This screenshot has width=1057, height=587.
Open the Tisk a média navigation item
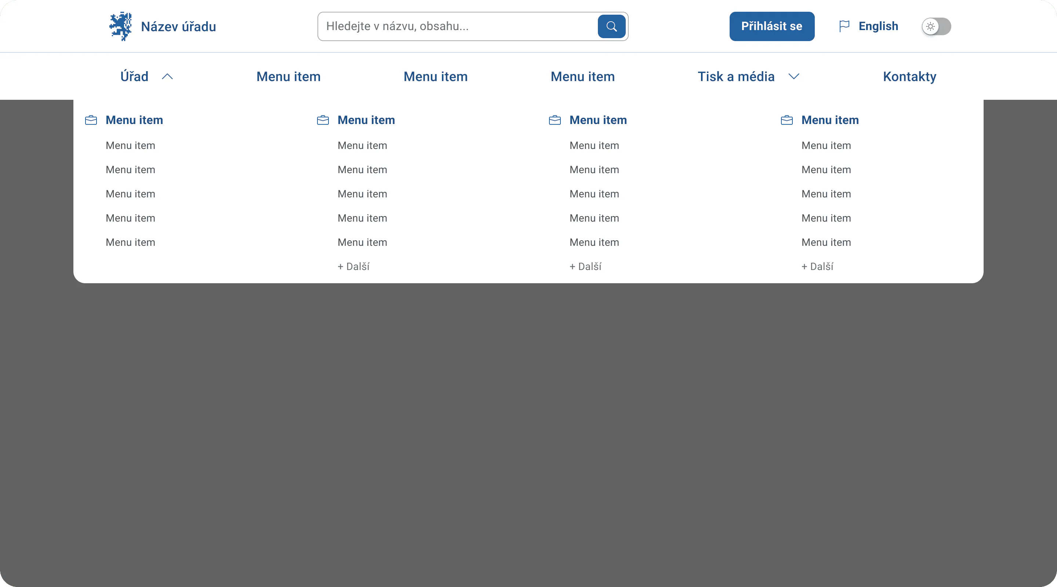736,77
